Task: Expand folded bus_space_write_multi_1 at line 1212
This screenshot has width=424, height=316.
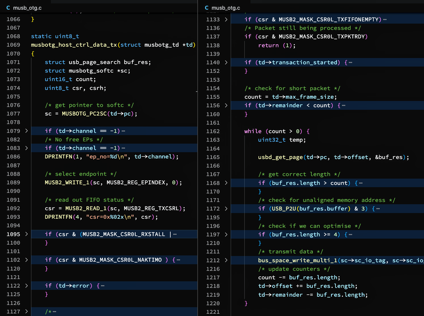Action: tap(226, 260)
